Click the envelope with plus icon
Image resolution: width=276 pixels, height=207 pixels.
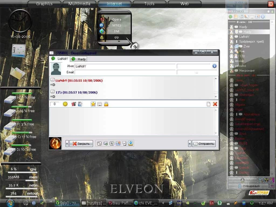pos(106,143)
